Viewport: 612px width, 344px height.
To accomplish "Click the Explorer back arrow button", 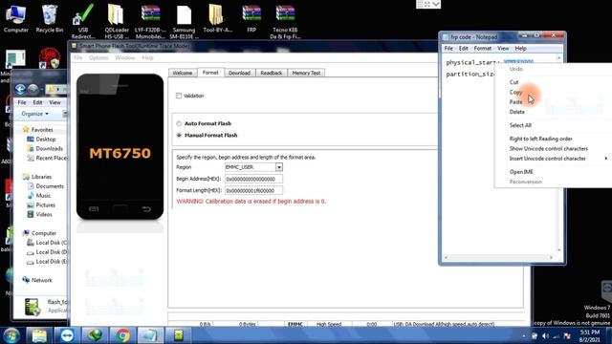I will point(20,89).
